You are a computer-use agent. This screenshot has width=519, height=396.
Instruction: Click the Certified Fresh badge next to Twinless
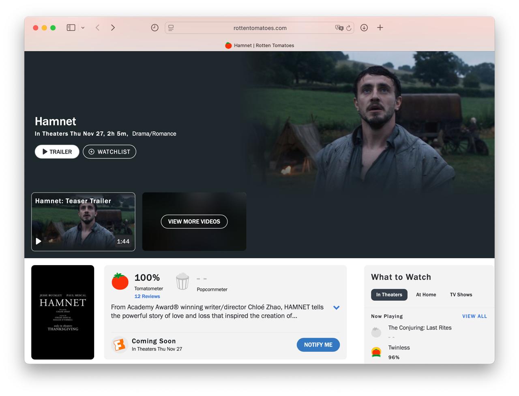(375, 352)
